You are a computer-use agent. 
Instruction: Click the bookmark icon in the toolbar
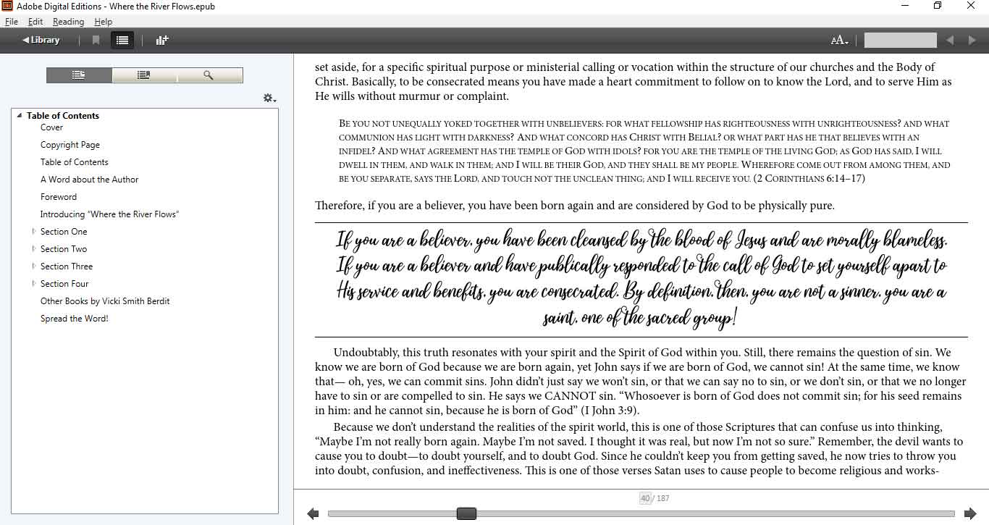(96, 41)
